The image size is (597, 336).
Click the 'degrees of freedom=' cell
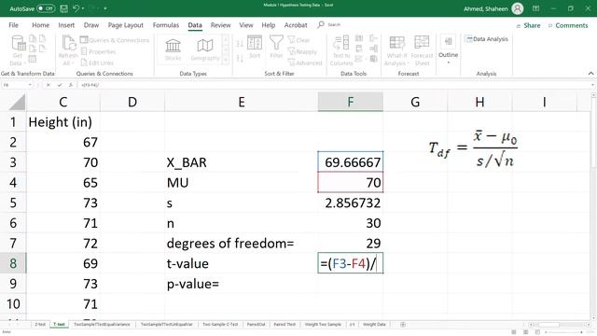pyautogui.click(x=241, y=243)
